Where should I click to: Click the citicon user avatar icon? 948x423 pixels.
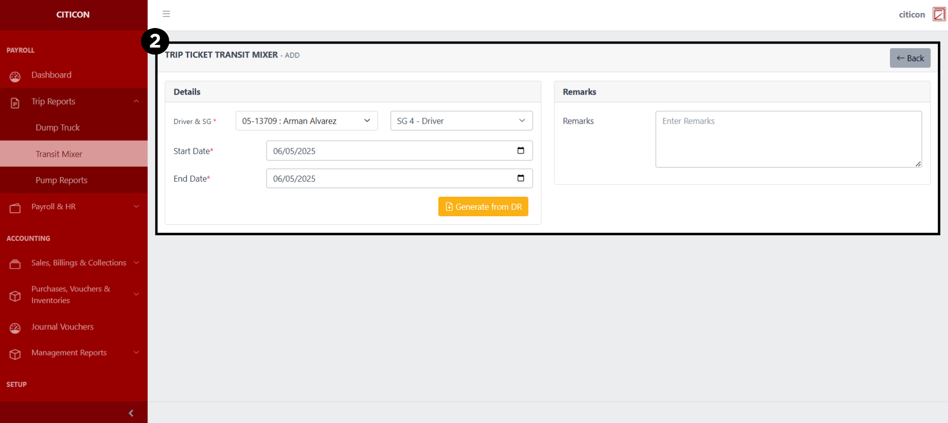[x=938, y=15]
